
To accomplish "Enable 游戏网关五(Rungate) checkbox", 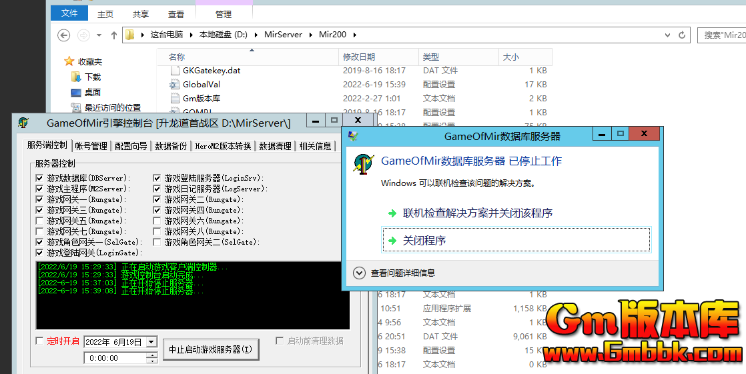I will click(39, 221).
